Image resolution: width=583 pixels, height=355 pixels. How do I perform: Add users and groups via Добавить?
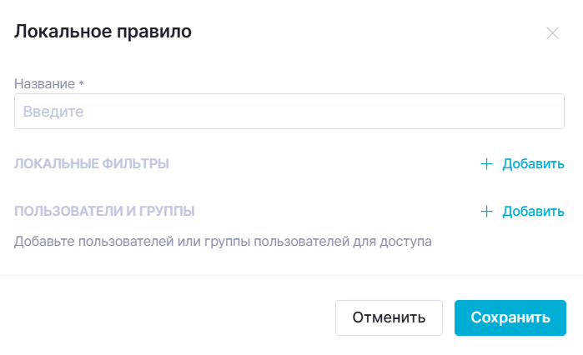(x=533, y=212)
